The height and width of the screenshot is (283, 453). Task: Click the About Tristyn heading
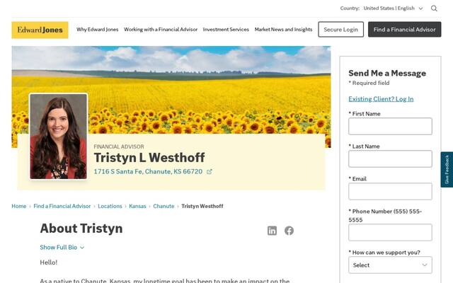point(81,229)
